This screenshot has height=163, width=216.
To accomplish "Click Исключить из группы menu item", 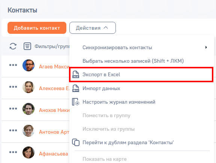I will pyautogui.click(x=141, y=129).
